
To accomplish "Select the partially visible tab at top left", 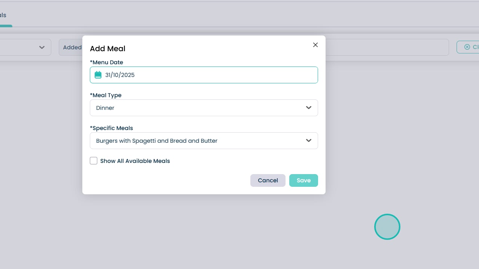I will pyautogui.click(x=3, y=15).
